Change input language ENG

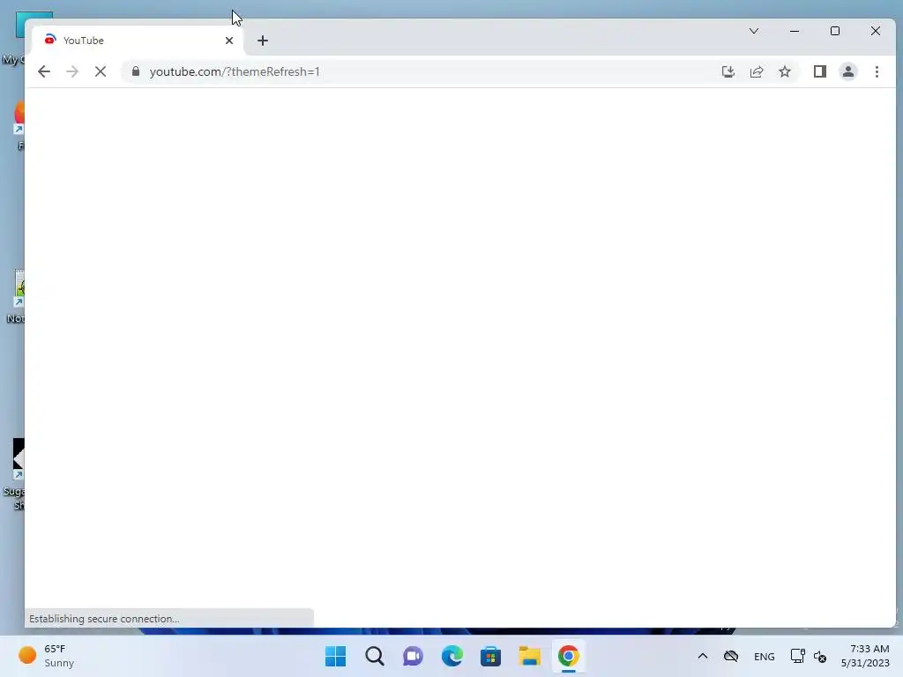765,656
